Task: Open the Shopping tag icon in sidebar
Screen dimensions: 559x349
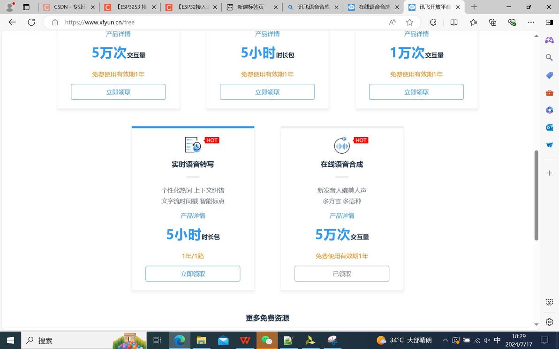Action: pyautogui.click(x=549, y=75)
